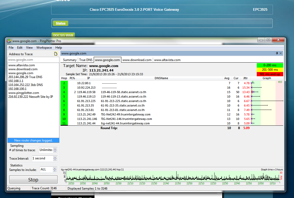Click DOCSIS WAN tab in Cisco page
Screen dimensions: 294x198
63,35
